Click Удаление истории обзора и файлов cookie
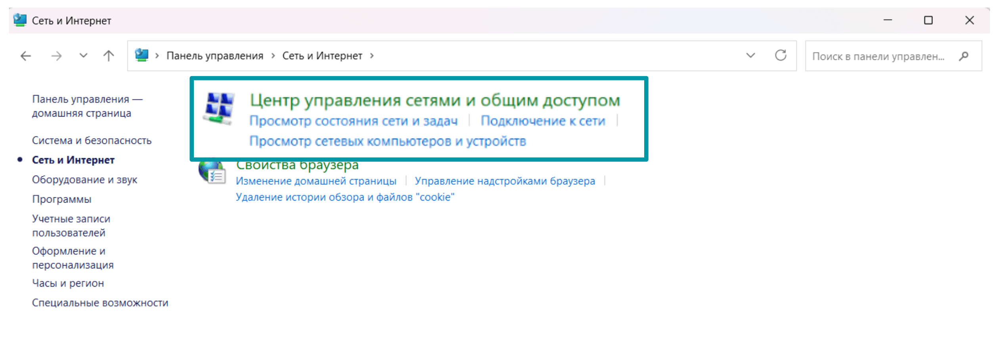997x352 pixels. (345, 197)
